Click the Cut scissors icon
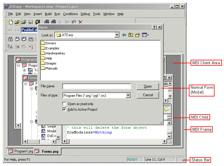Viewport: 224px width, 166px height. [x=60, y=22]
